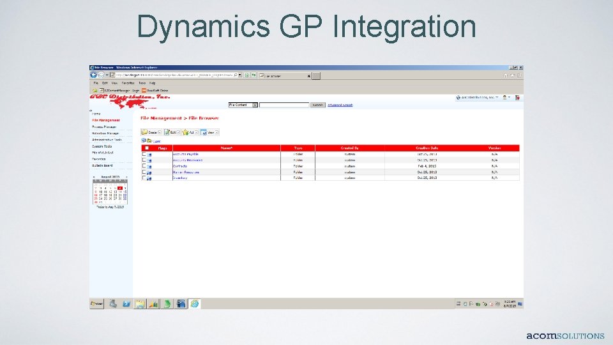Open the File menu in menu bar
This screenshot has height=345, width=613.
96,83
